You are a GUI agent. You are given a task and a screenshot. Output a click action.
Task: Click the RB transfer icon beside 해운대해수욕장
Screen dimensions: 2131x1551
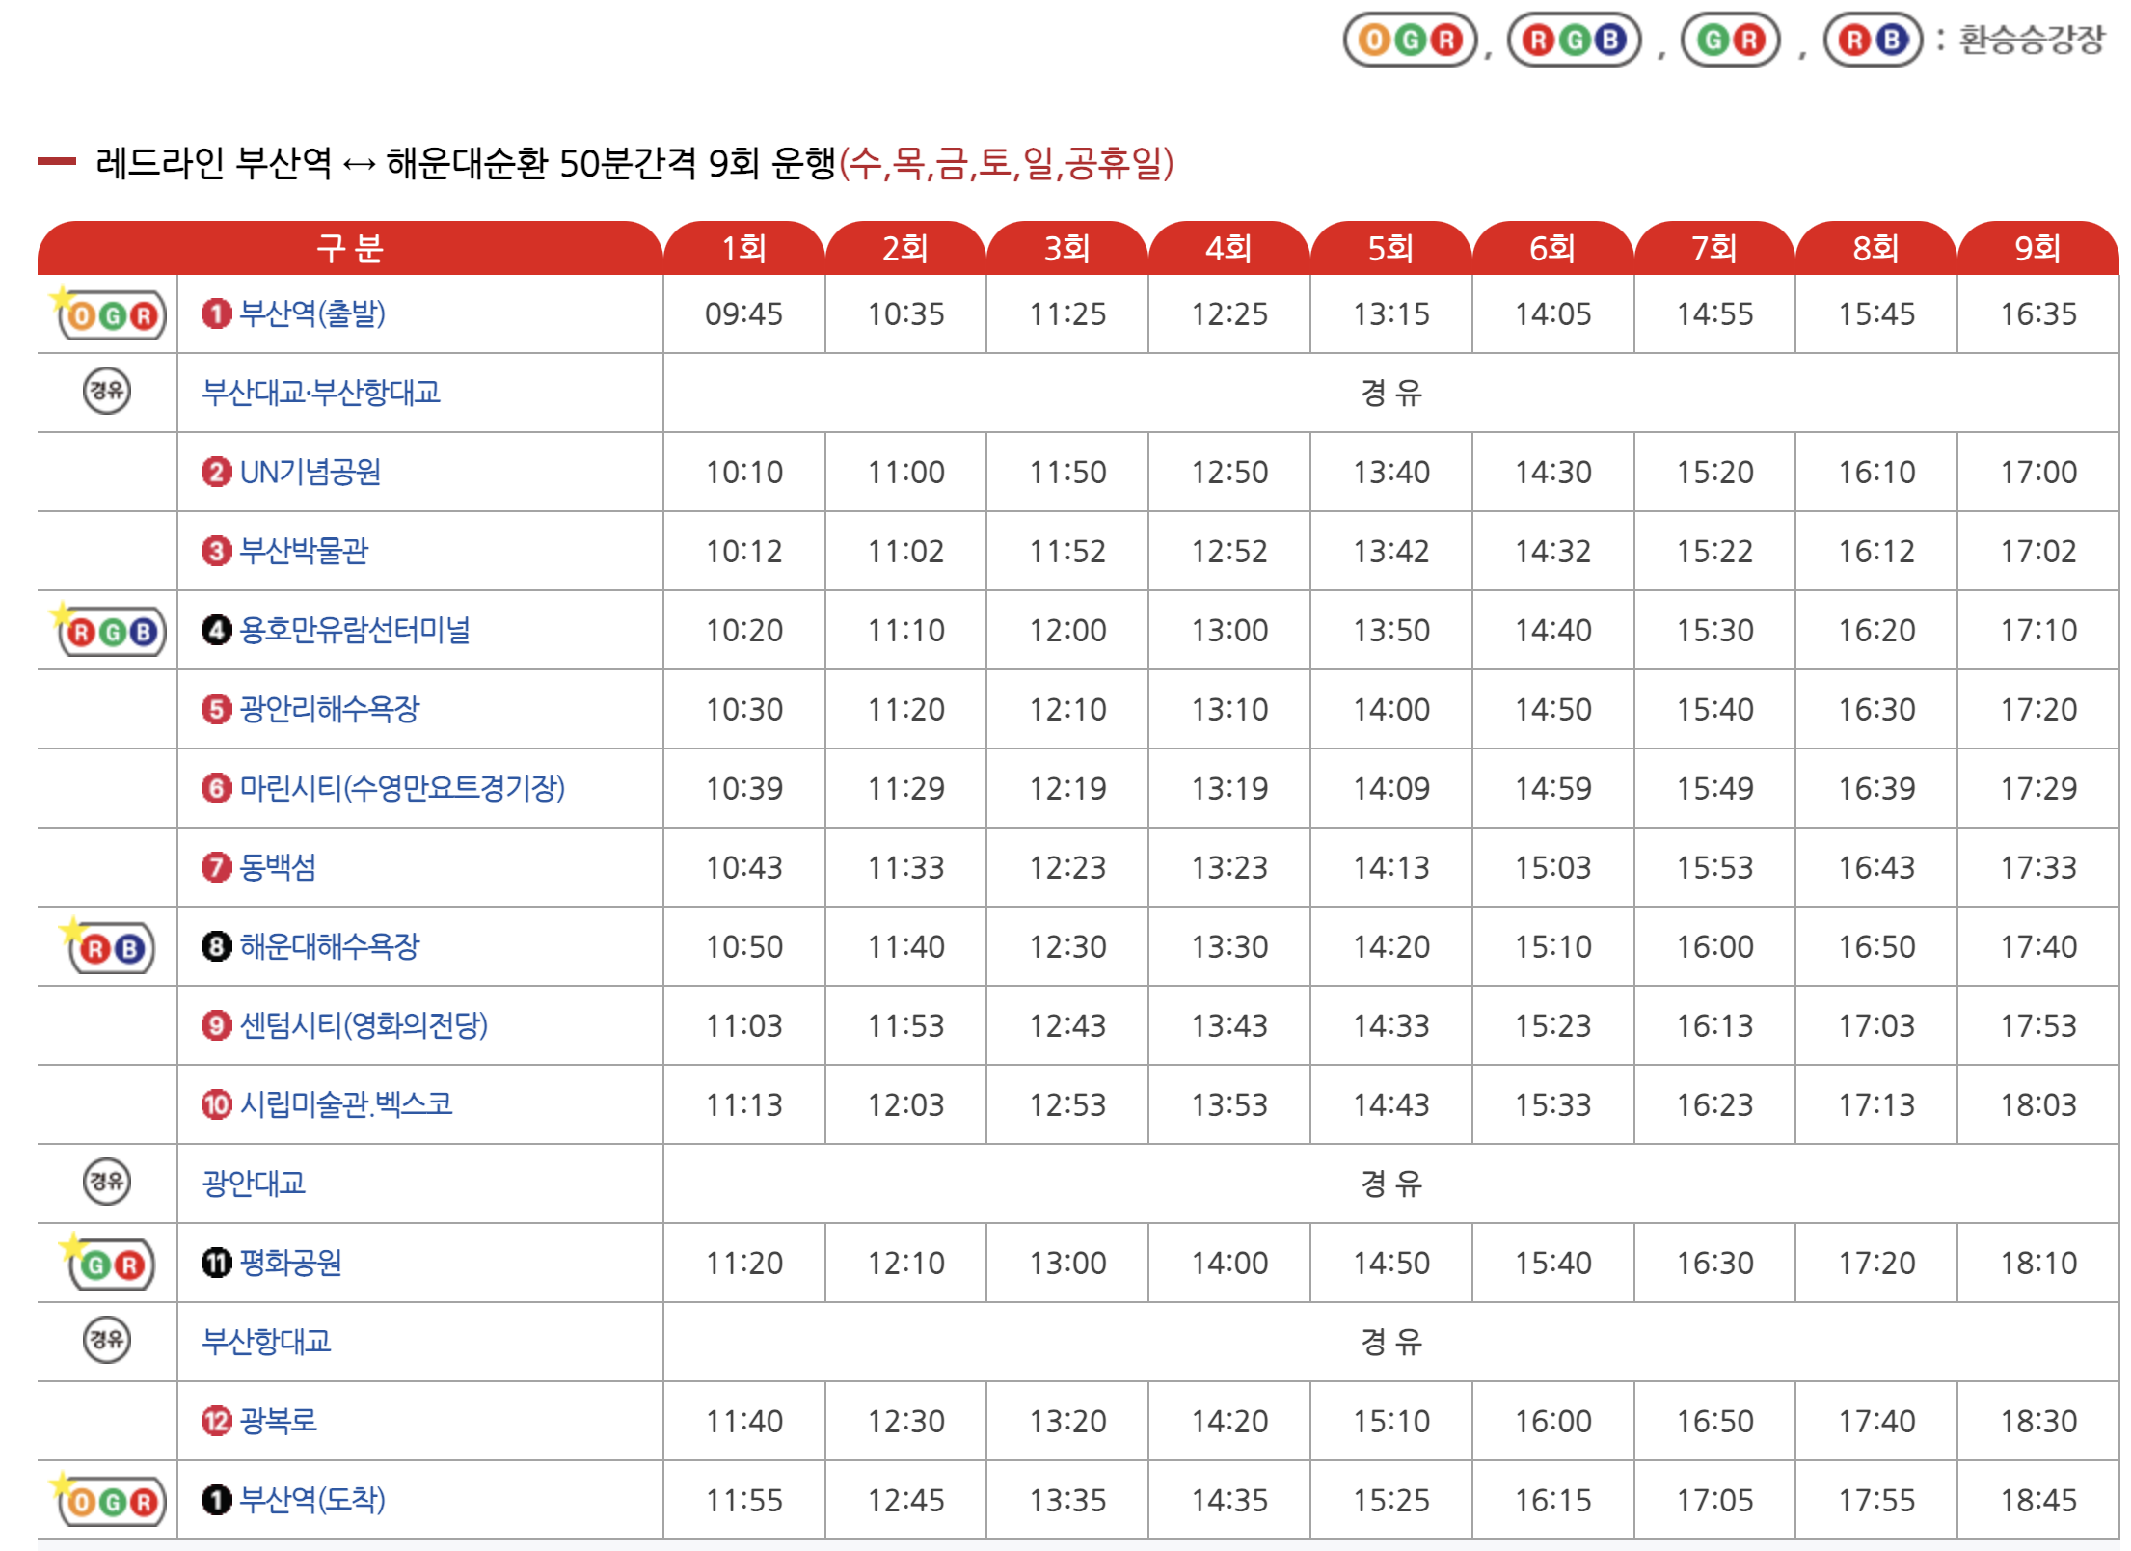pos(112,949)
